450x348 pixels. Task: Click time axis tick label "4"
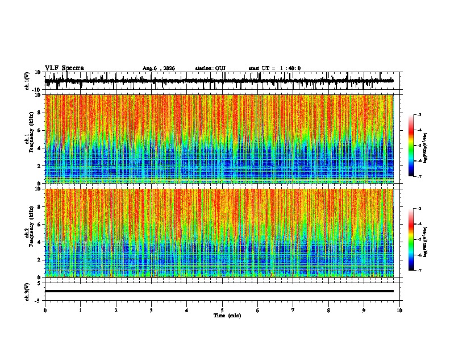[x=187, y=310]
